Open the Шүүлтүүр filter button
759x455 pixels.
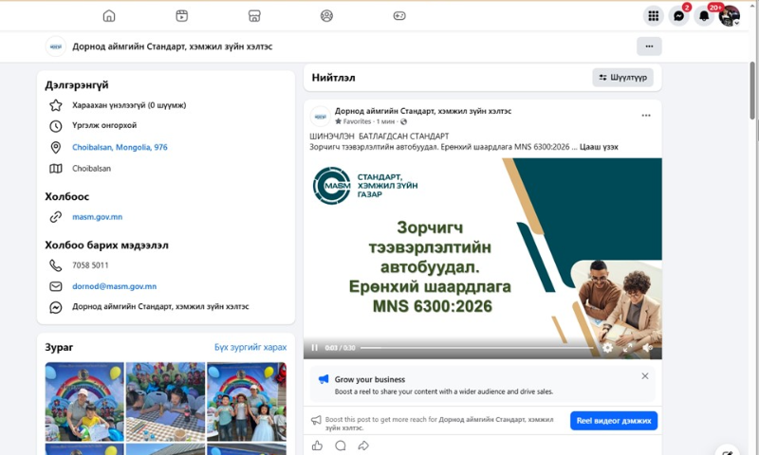pos(623,78)
